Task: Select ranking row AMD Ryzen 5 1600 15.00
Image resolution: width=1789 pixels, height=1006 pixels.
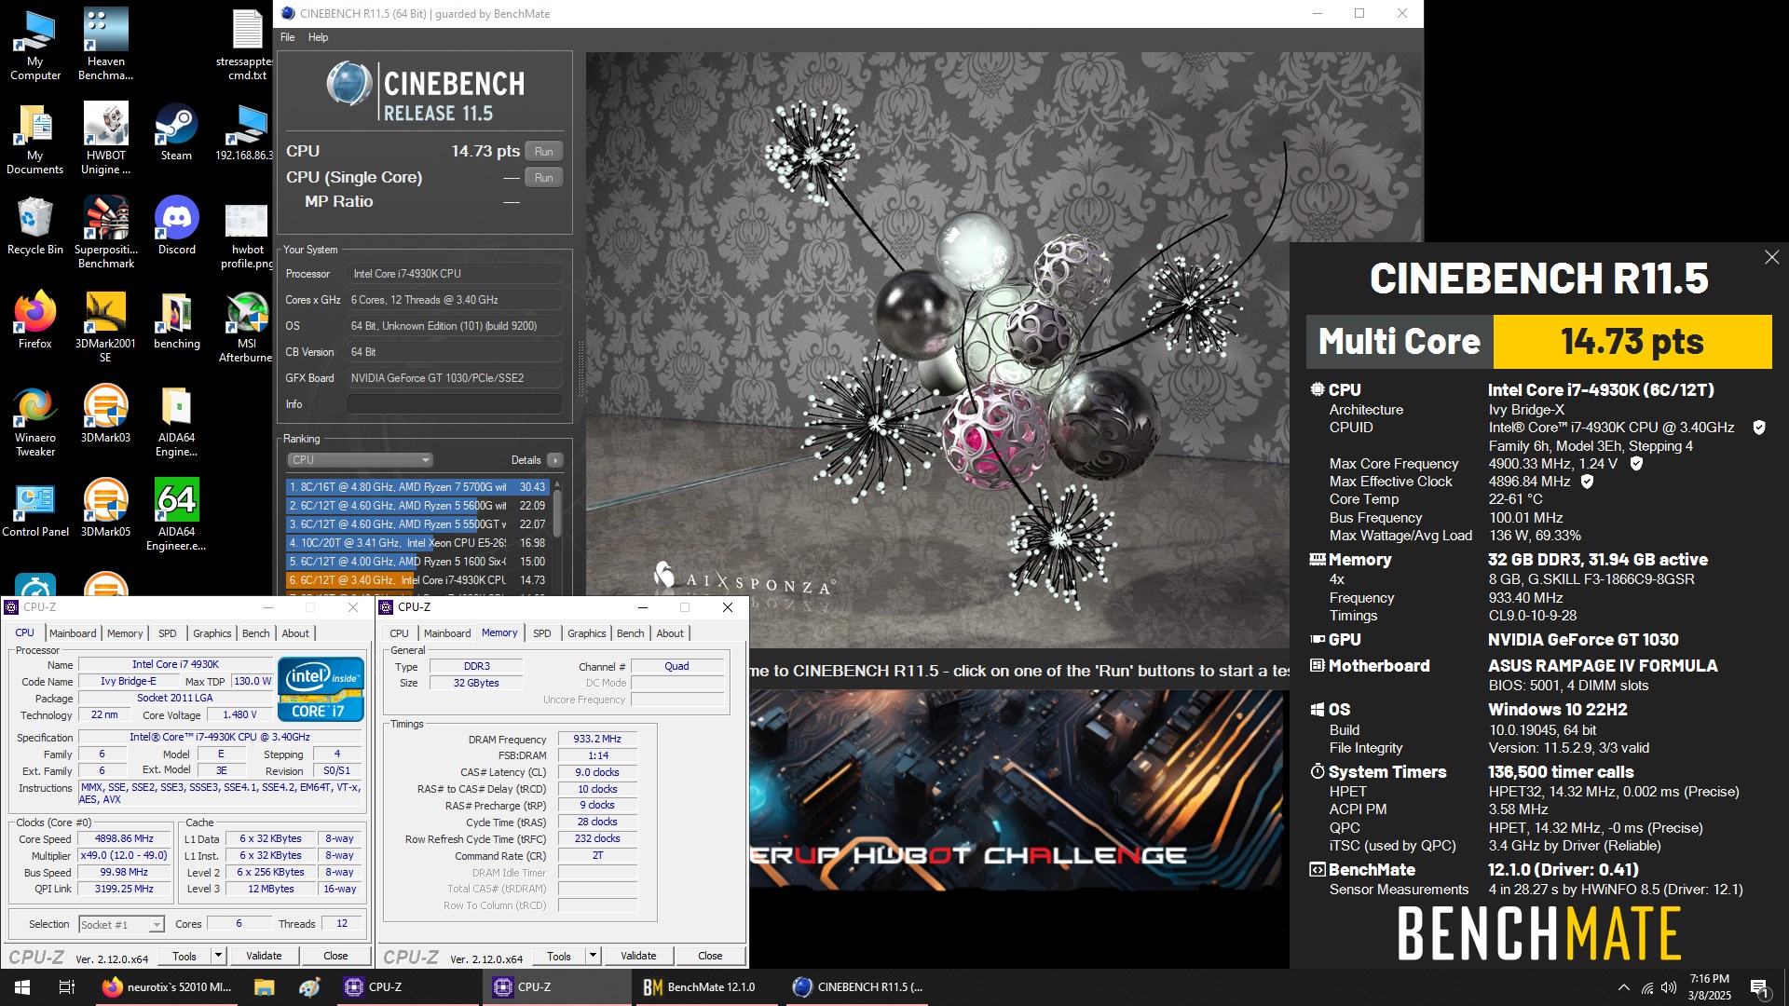Action: click(x=417, y=561)
